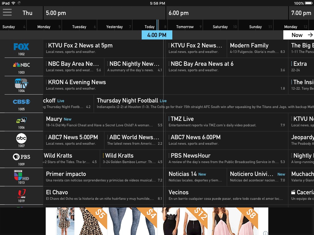Open ABC7 News 6:00PM listing
The image size is (314, 235).
pos(227,141)
